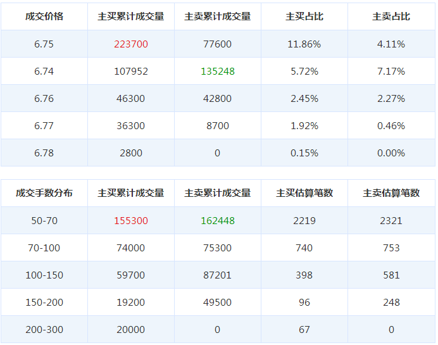Click the estimated count 96
This screenshot has width=438, height=345.
[304, 302]
